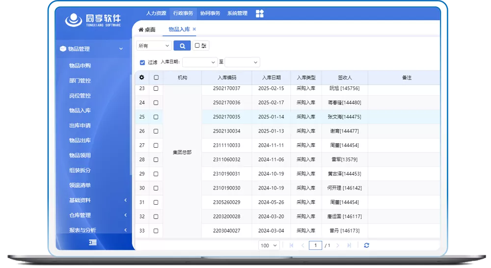
Task: Click the sidebar vertical scrollbar
Action: coord(130,124)
